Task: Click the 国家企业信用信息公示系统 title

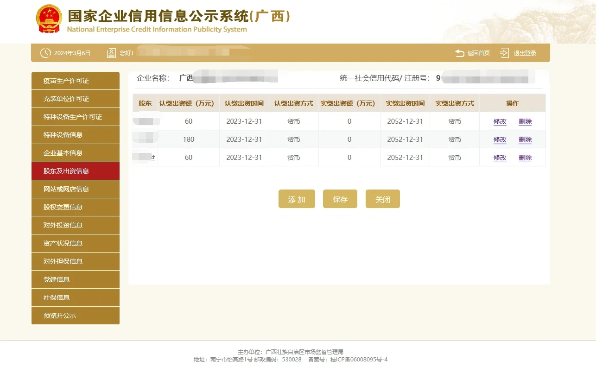Action: click(x=179, y=16)
